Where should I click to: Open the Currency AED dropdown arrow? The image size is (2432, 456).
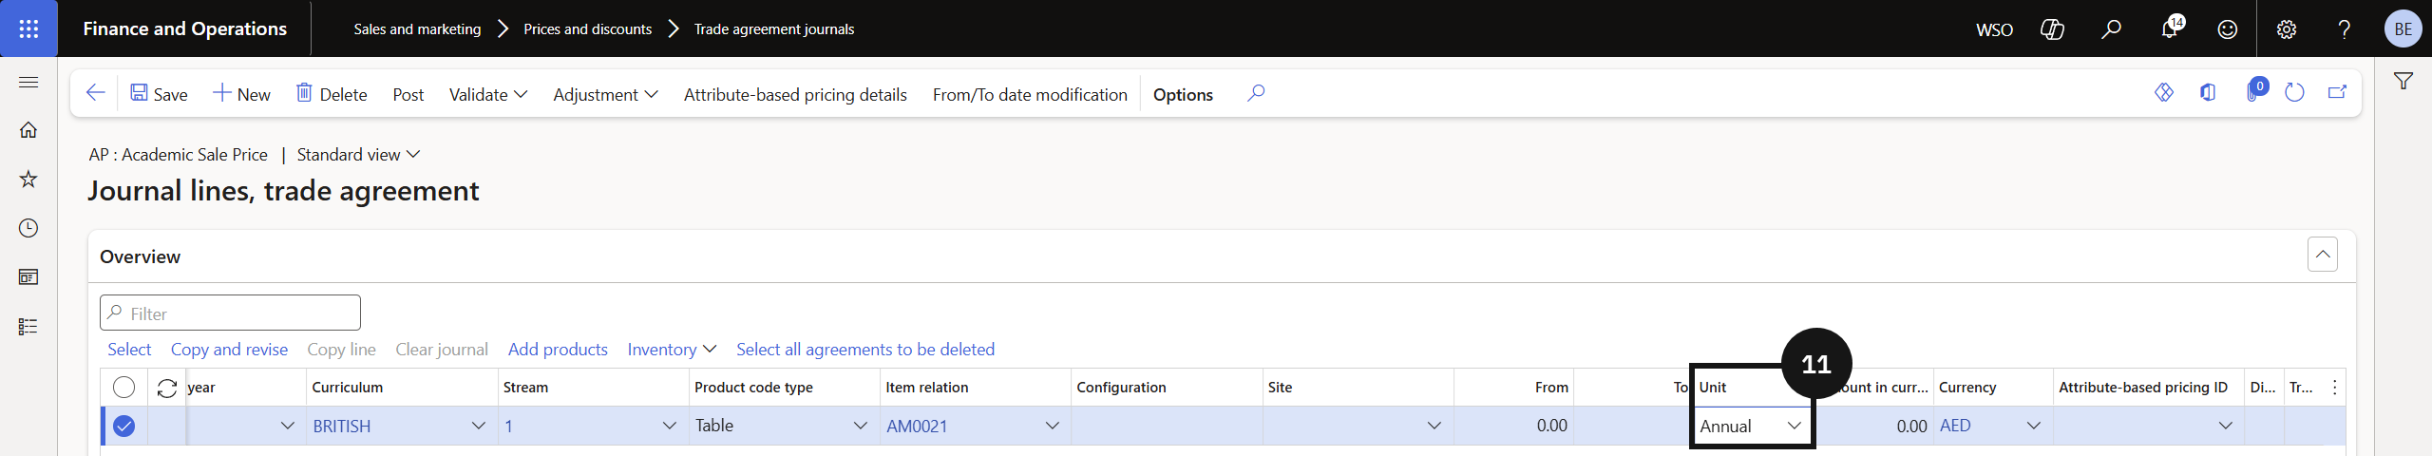click(2034, 426)
